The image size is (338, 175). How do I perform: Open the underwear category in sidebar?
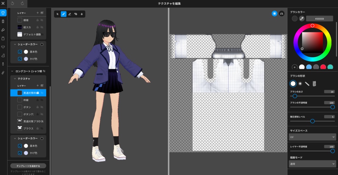pyautogui.click(x=3, y=47)
